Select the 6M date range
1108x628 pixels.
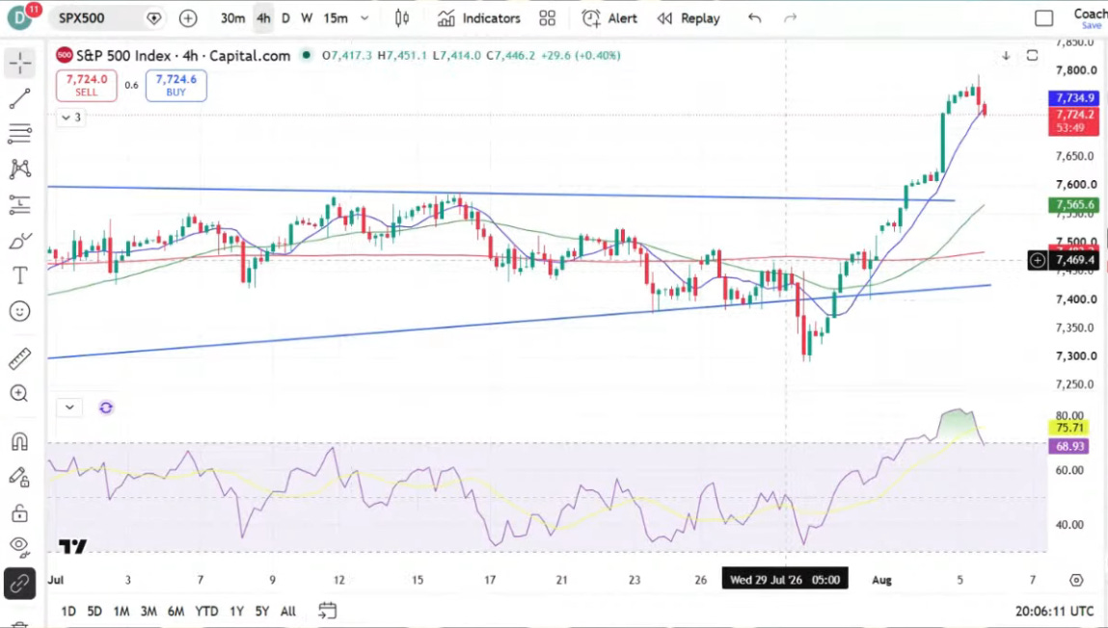[176, 611]
